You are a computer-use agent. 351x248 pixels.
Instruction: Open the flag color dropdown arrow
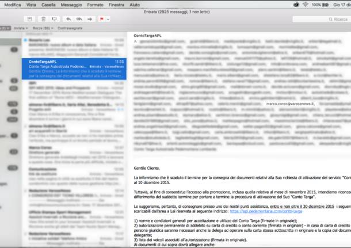(x=108, y=20)
